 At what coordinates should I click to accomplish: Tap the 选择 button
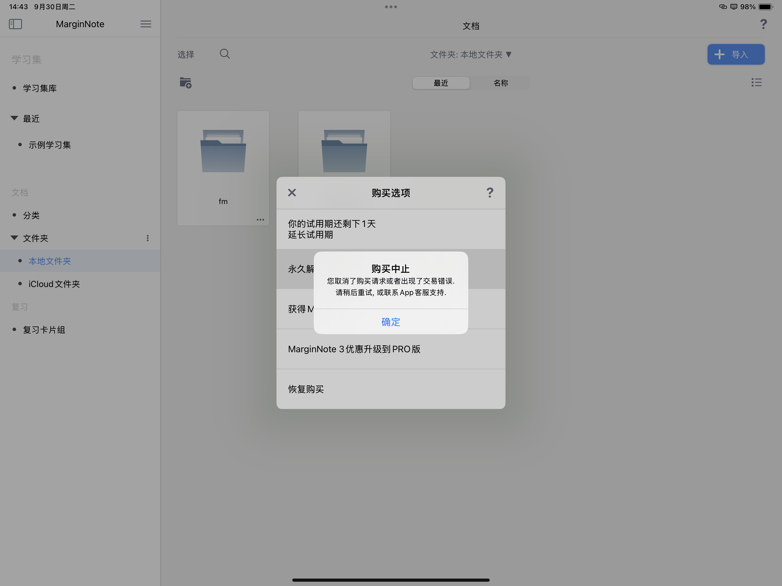click(x=186, y=54)
